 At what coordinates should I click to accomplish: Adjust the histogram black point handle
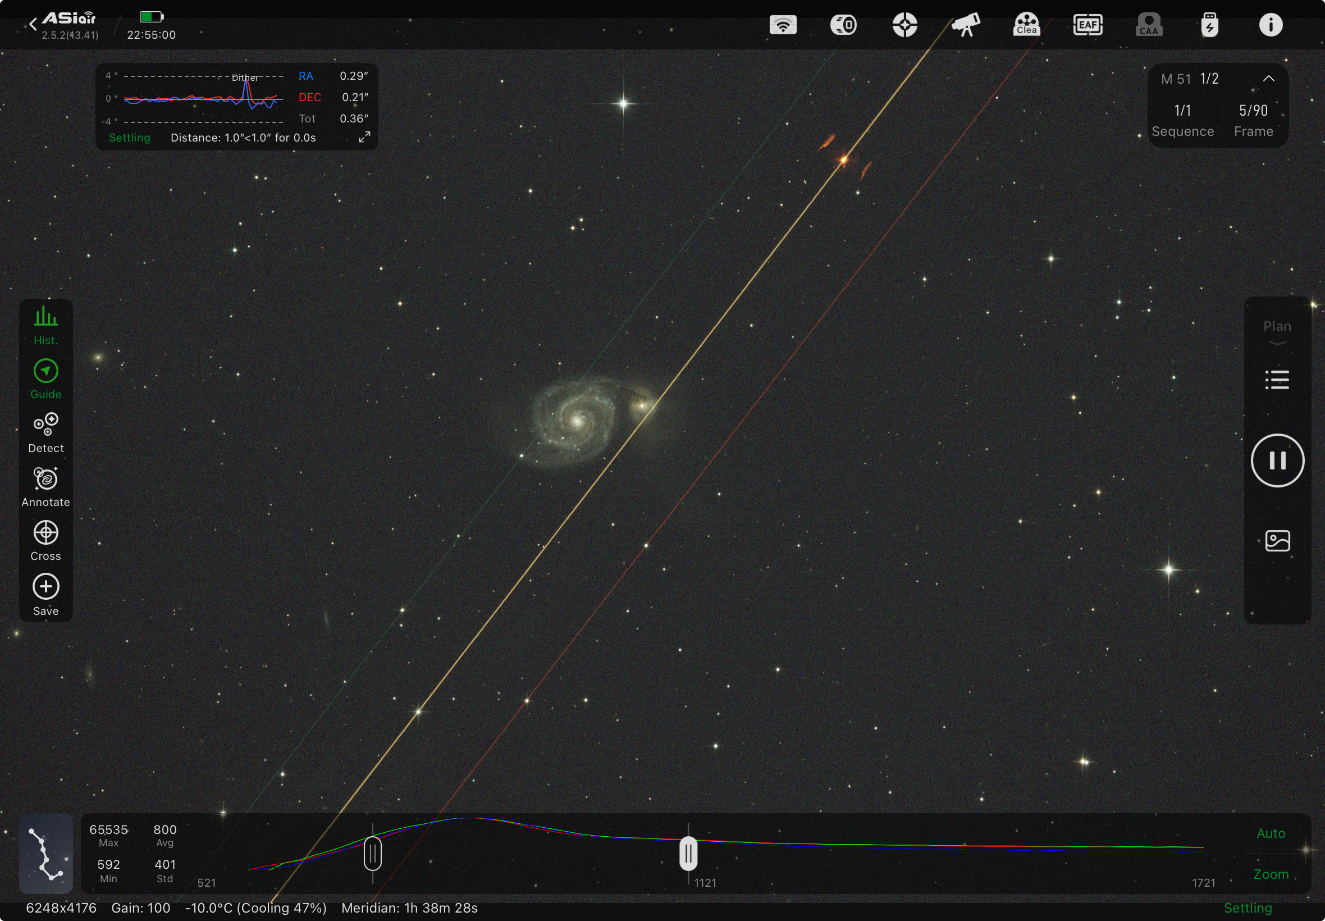pos(373,853)
